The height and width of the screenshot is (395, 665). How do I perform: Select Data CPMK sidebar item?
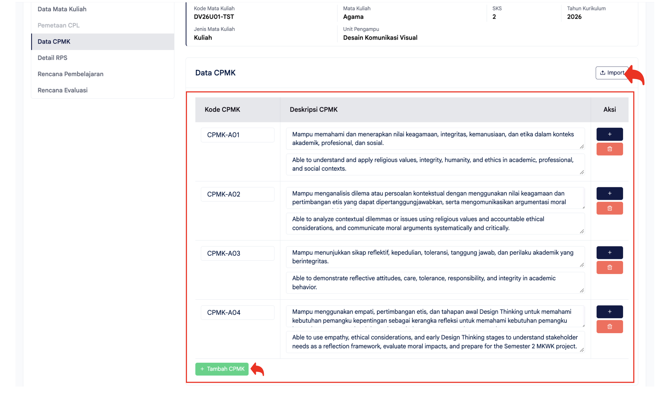click(103, 42)
